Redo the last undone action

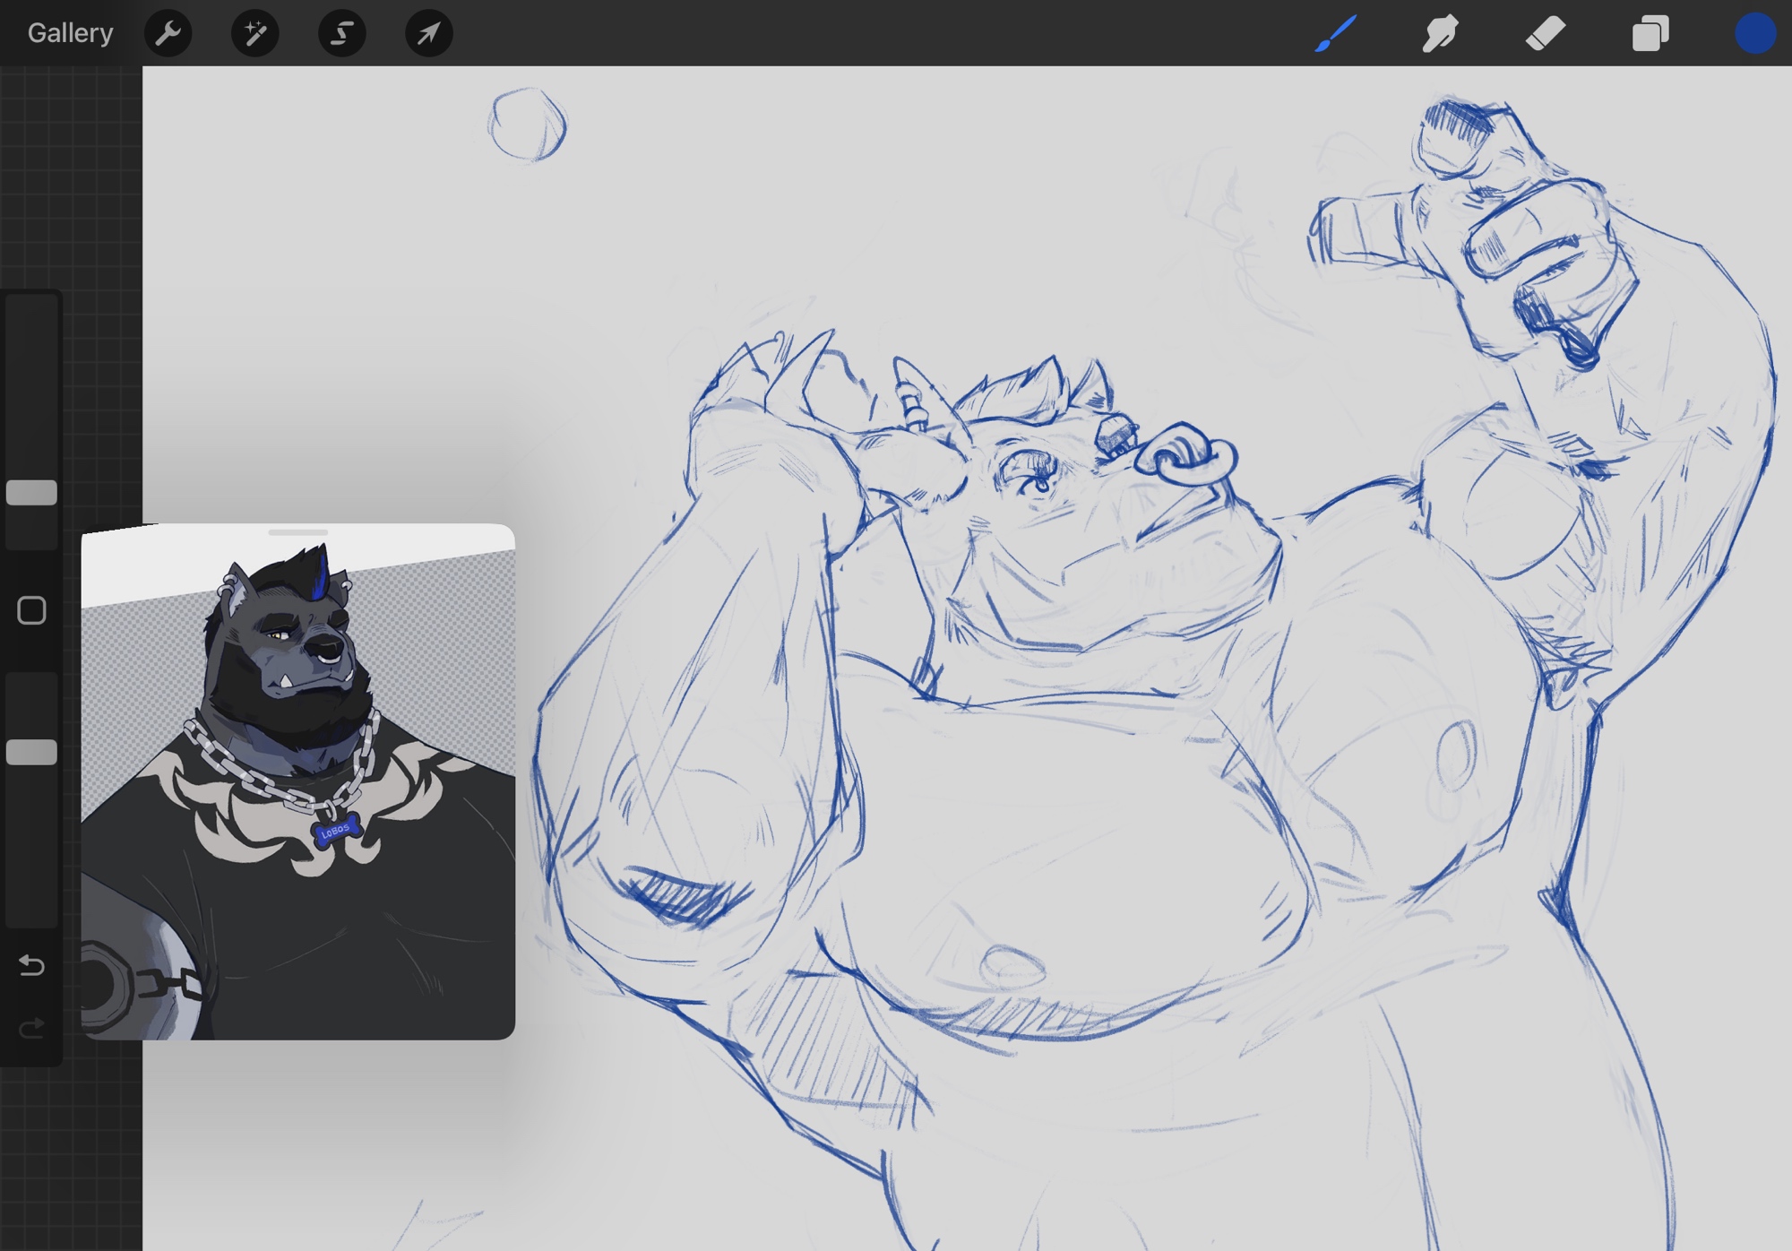pos(31,1027)
